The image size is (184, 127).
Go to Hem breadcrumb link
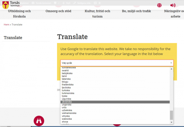coord(6,24)
